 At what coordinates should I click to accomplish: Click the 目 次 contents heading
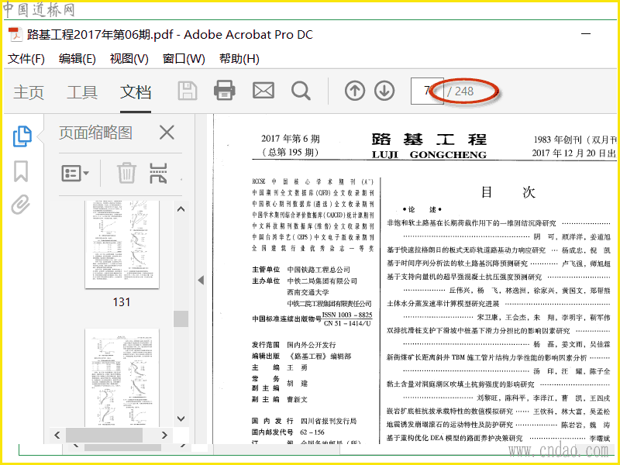(x=508, y=192)
